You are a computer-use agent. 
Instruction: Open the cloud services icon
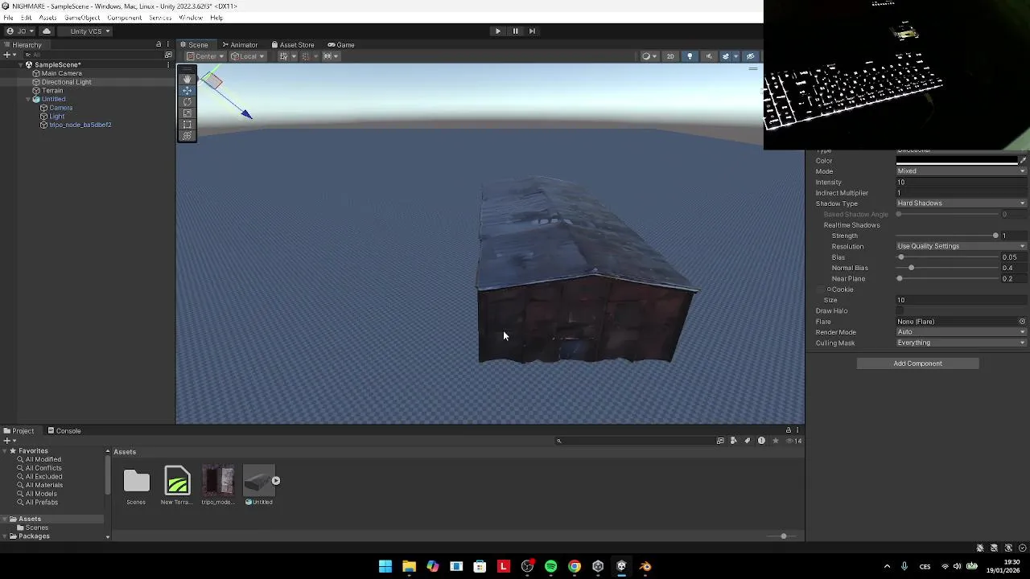click(x=47, y=31)
